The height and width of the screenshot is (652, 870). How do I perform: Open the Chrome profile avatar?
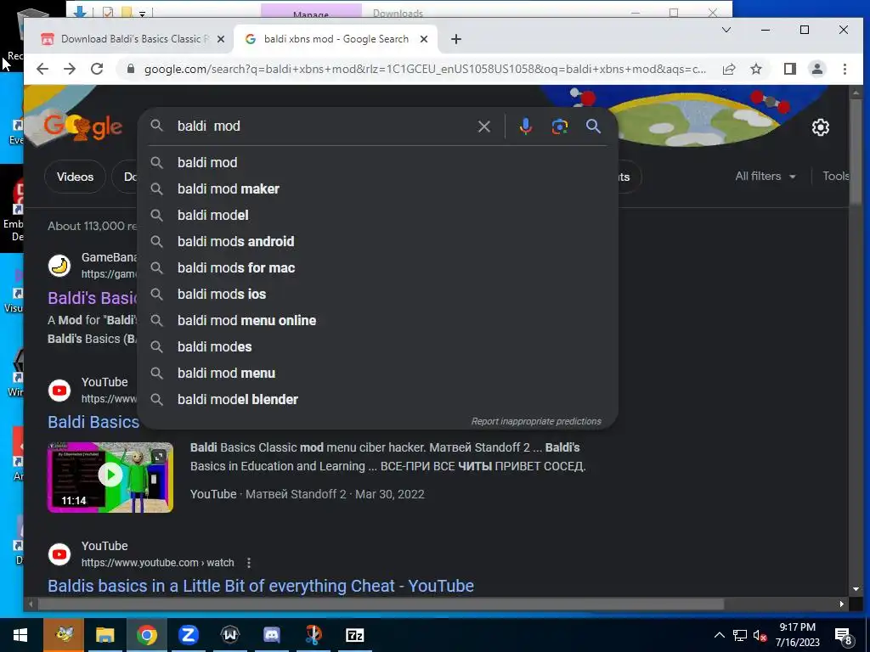(x=816, y=69)
